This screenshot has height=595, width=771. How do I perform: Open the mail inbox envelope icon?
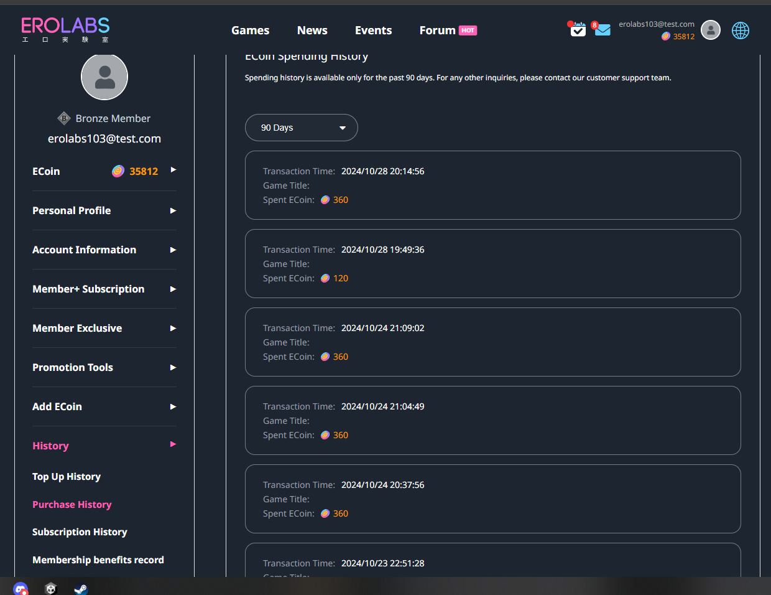[602, 29]
